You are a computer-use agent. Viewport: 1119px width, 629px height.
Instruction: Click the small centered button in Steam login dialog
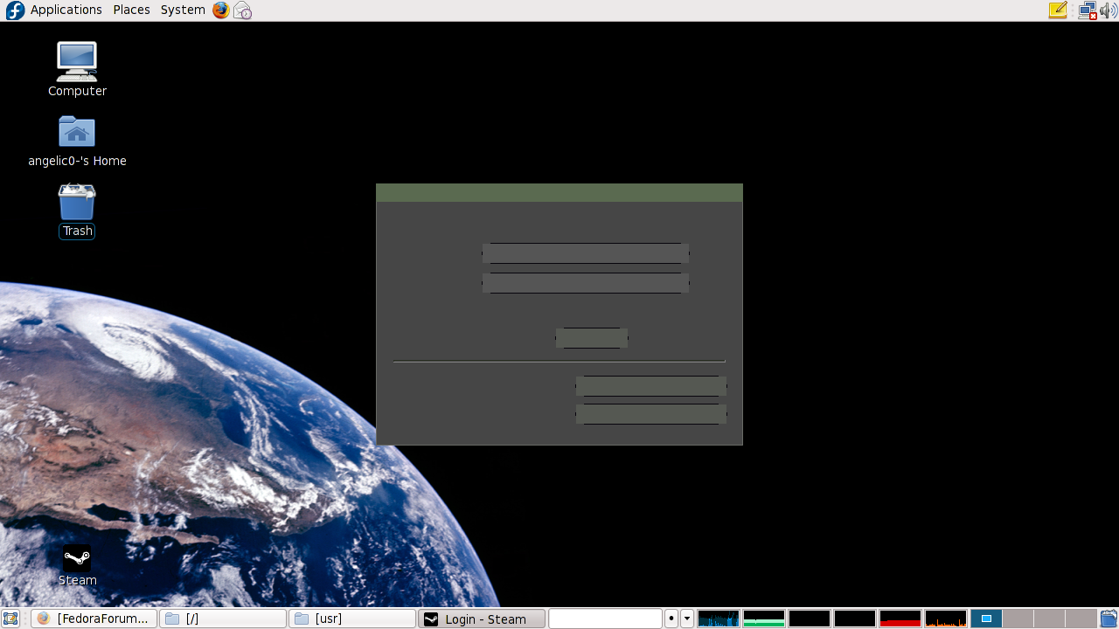592,338
